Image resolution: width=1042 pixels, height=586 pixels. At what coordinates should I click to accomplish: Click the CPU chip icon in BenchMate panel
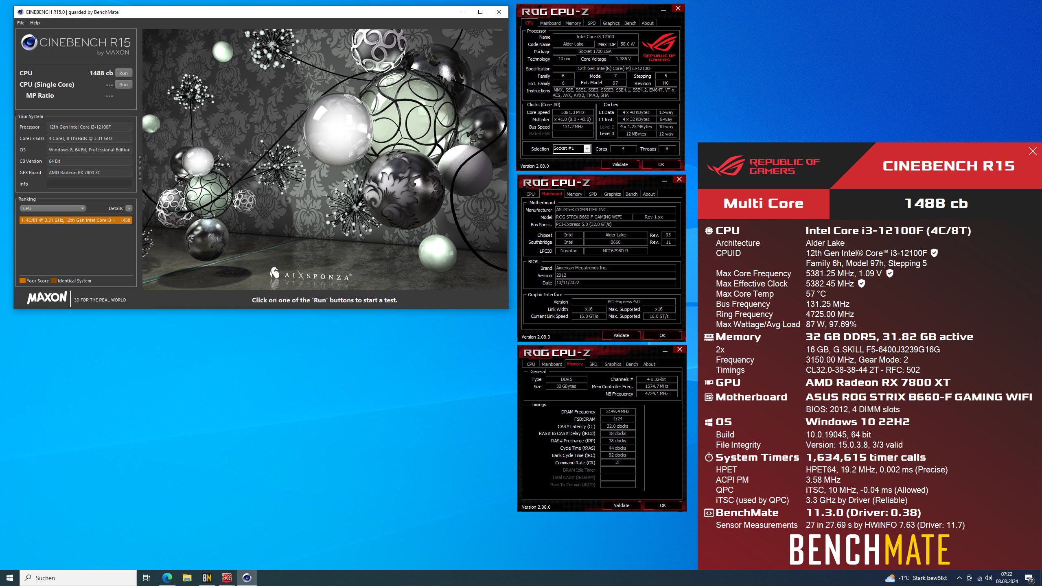click(709, 231)
